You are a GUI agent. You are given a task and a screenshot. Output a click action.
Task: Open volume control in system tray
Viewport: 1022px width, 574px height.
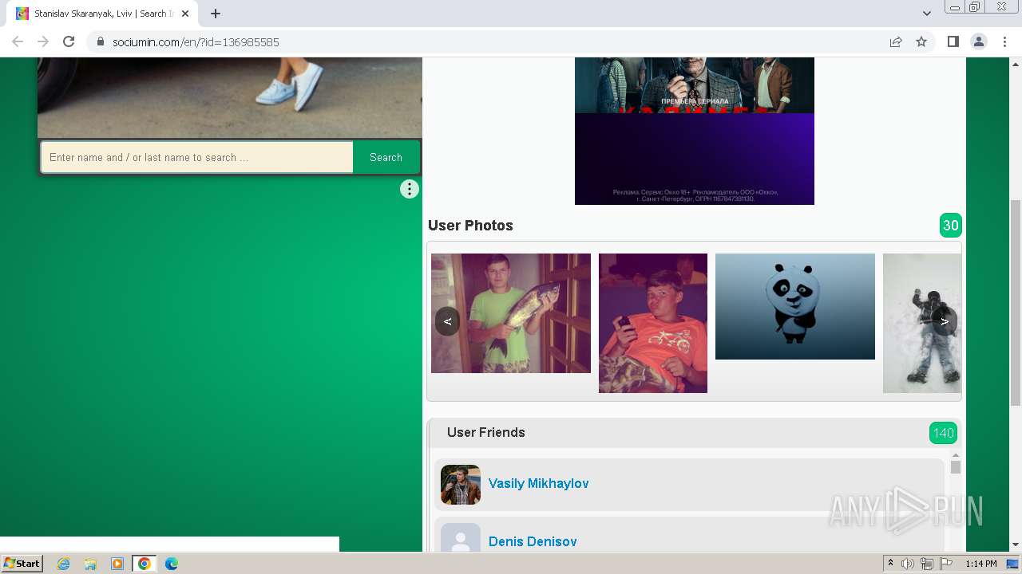(x=908, y=564)
